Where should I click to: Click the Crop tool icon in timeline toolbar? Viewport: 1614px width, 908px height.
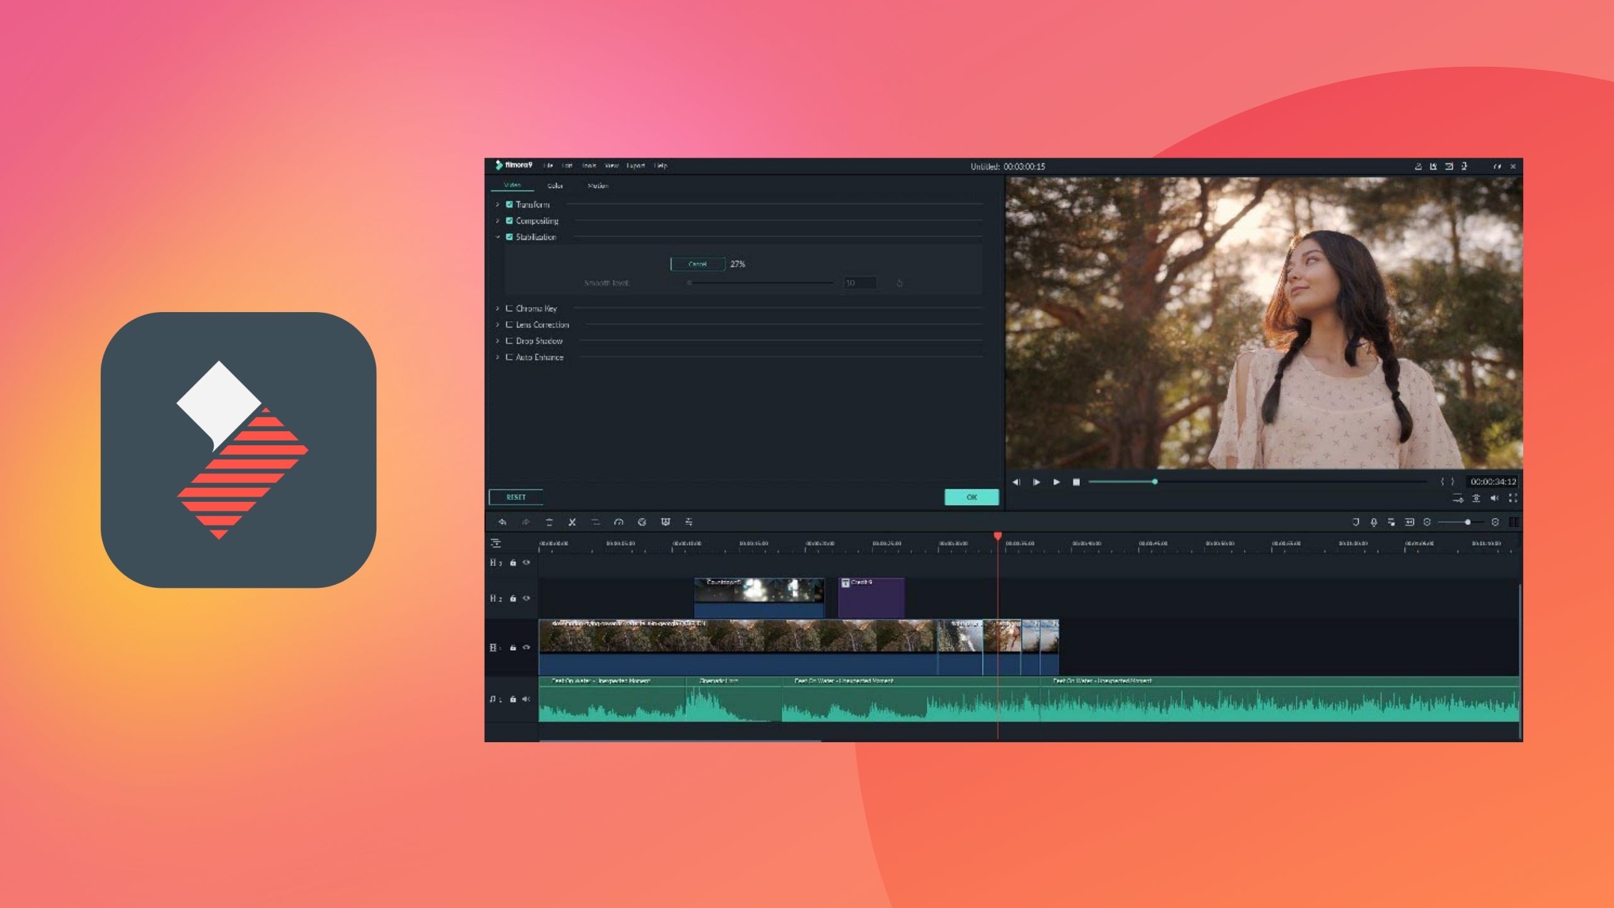tap(595, 522)
